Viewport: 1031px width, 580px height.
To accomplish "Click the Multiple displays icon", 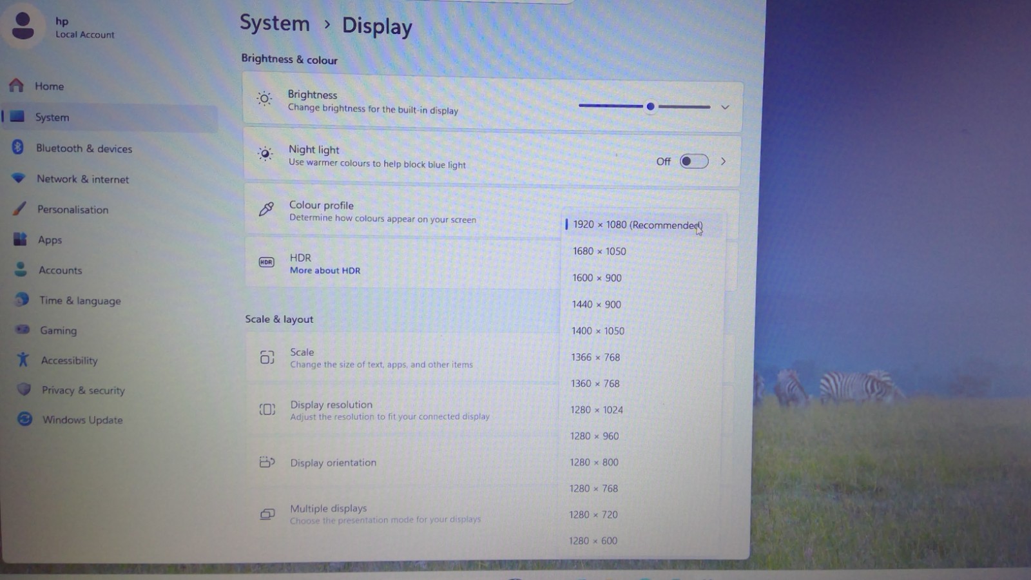I will tap(267, 514).
